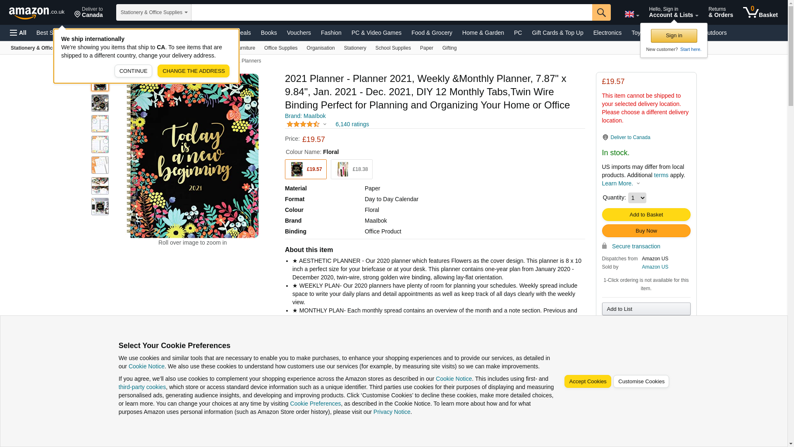794x447 pixels.
Task: Open the Books menu item
Action: (269, 33)
